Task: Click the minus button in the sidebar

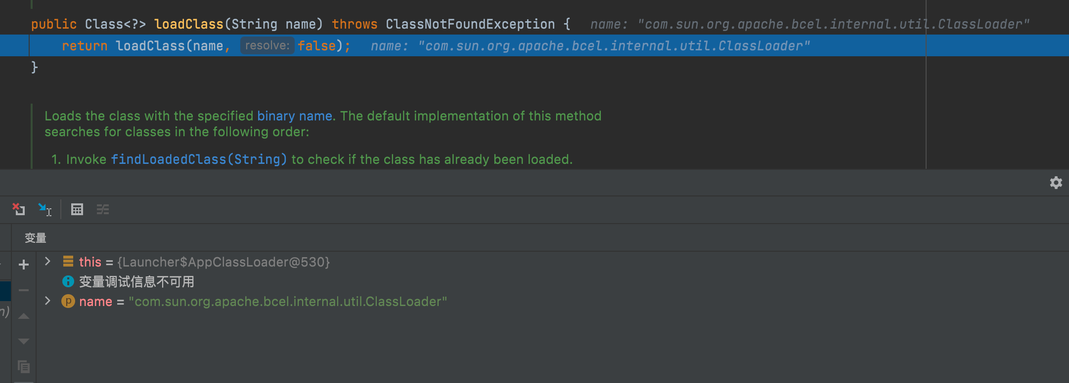Action: pyautogui.click(x=23, y=289)
